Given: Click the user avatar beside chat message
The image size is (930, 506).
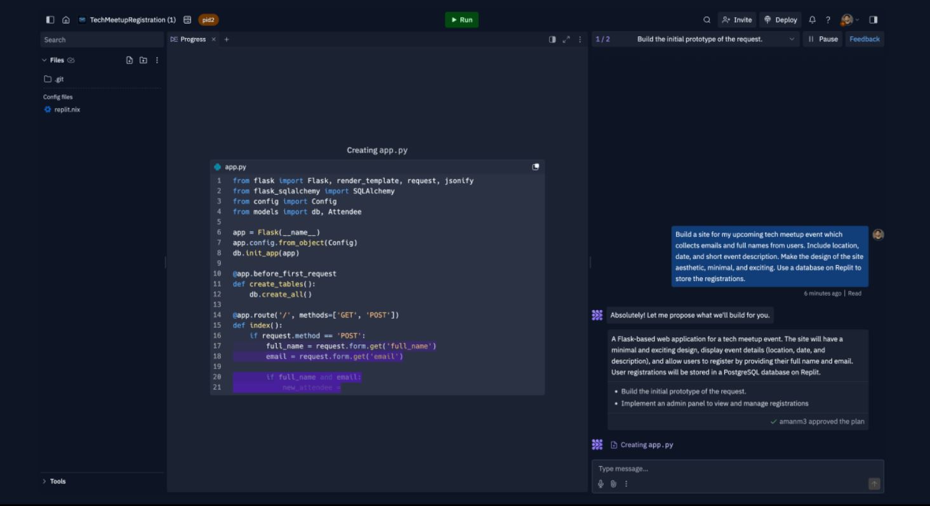Looking at the screenshot, I should [878, 235].
